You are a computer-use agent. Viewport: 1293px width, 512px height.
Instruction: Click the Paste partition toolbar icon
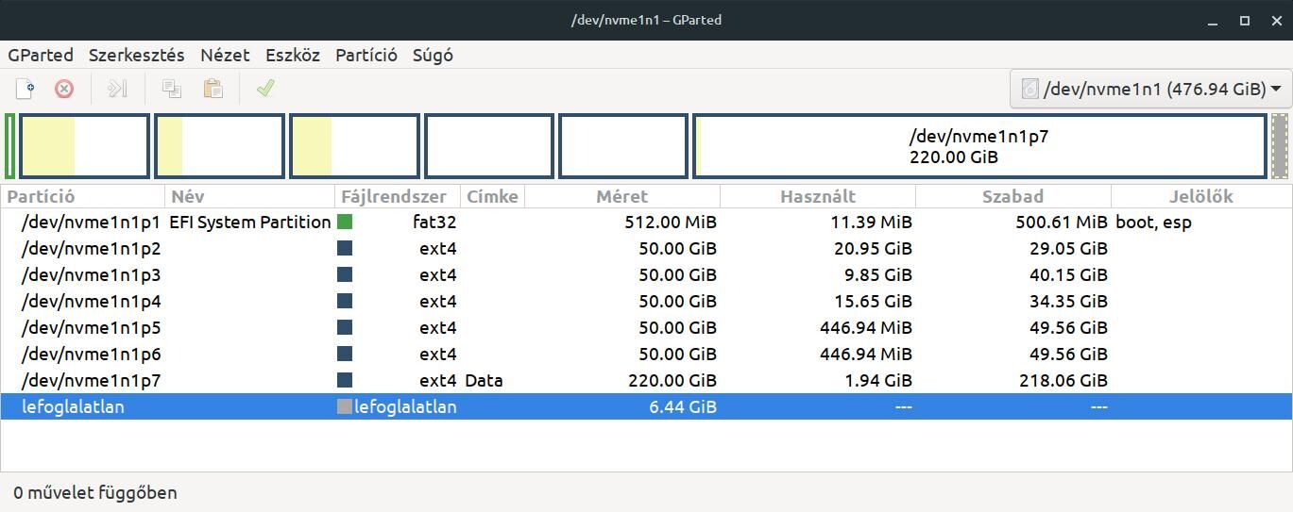[x=213, y=89]
